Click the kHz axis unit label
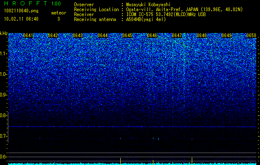 [x=4, y=33]
